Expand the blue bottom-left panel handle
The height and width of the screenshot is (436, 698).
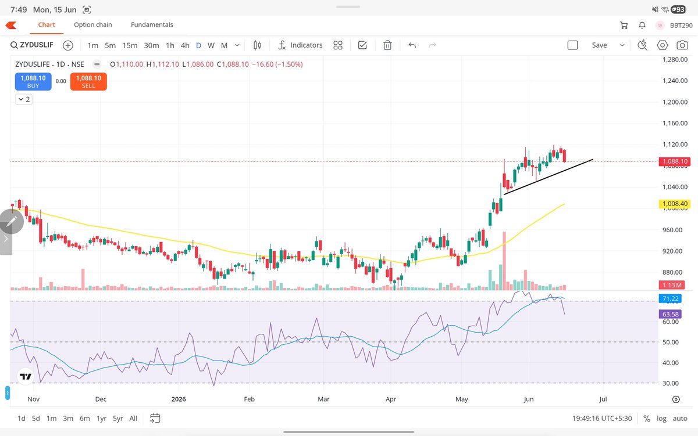tap(8, 392)
